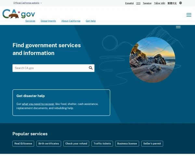Follow the 'what you need to recover' link

tap(38, 104)
